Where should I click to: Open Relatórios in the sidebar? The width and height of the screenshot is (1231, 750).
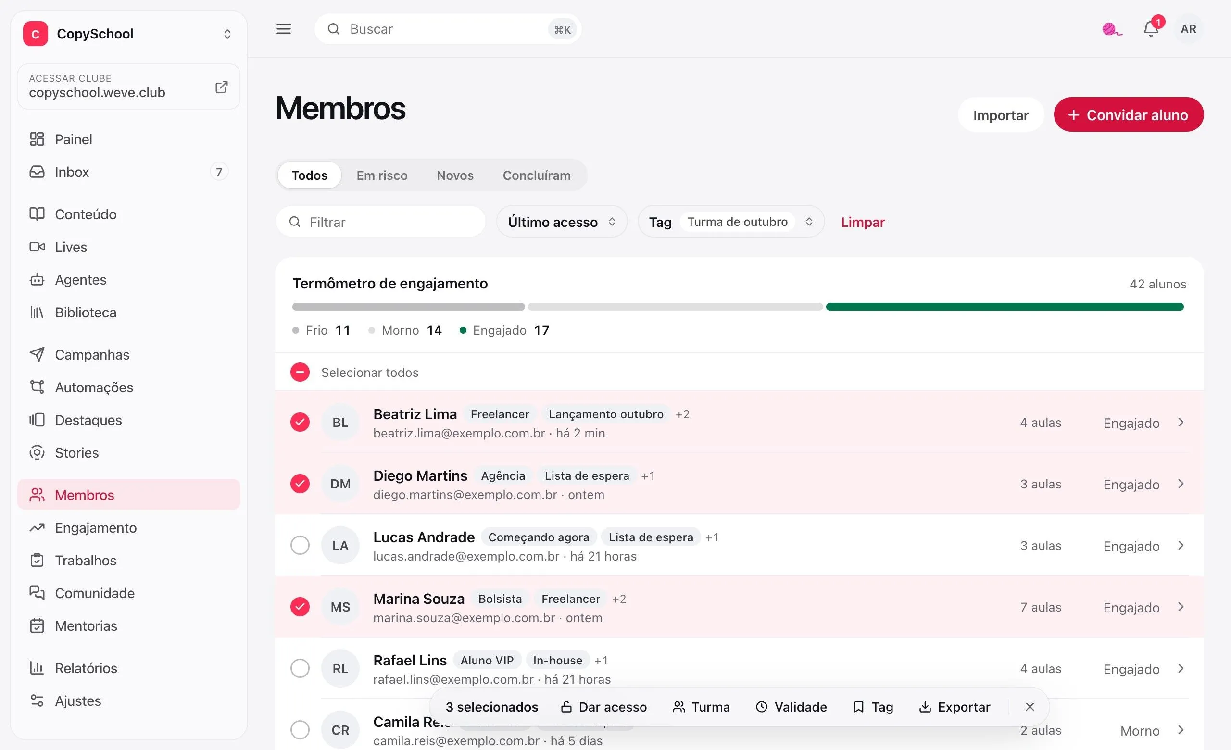tap(128, 668)
